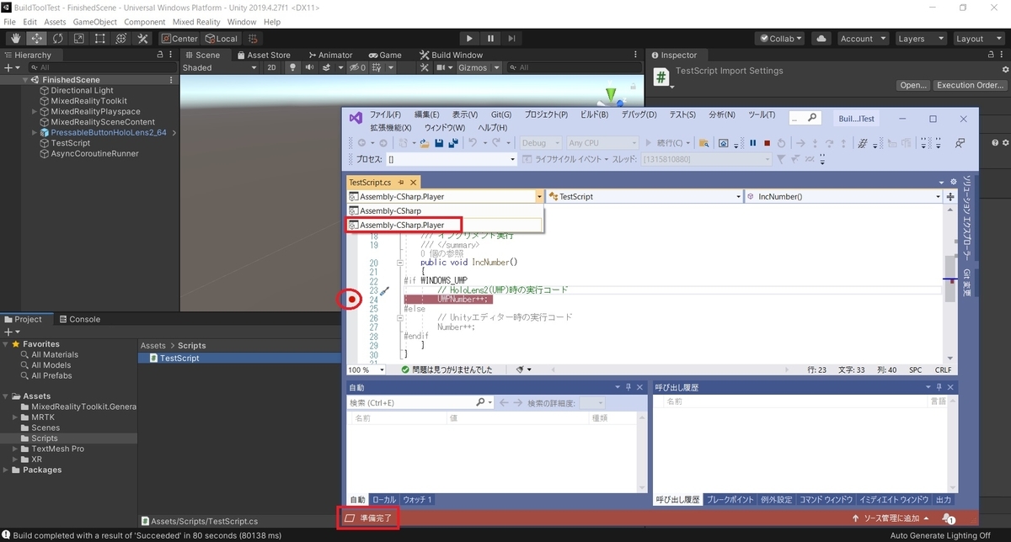This screenshot has width=1011, height=542.
Task: Click Visual Studio Save All icon
Action: [x=452, y=143]
